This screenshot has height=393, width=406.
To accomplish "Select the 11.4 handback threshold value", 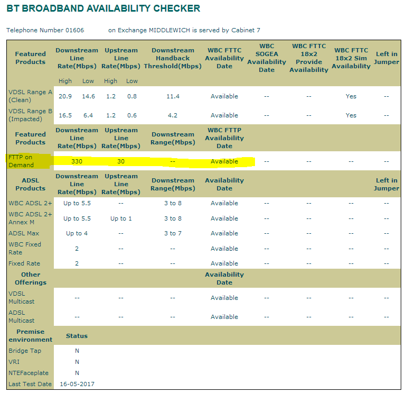I will coord(173,96).
